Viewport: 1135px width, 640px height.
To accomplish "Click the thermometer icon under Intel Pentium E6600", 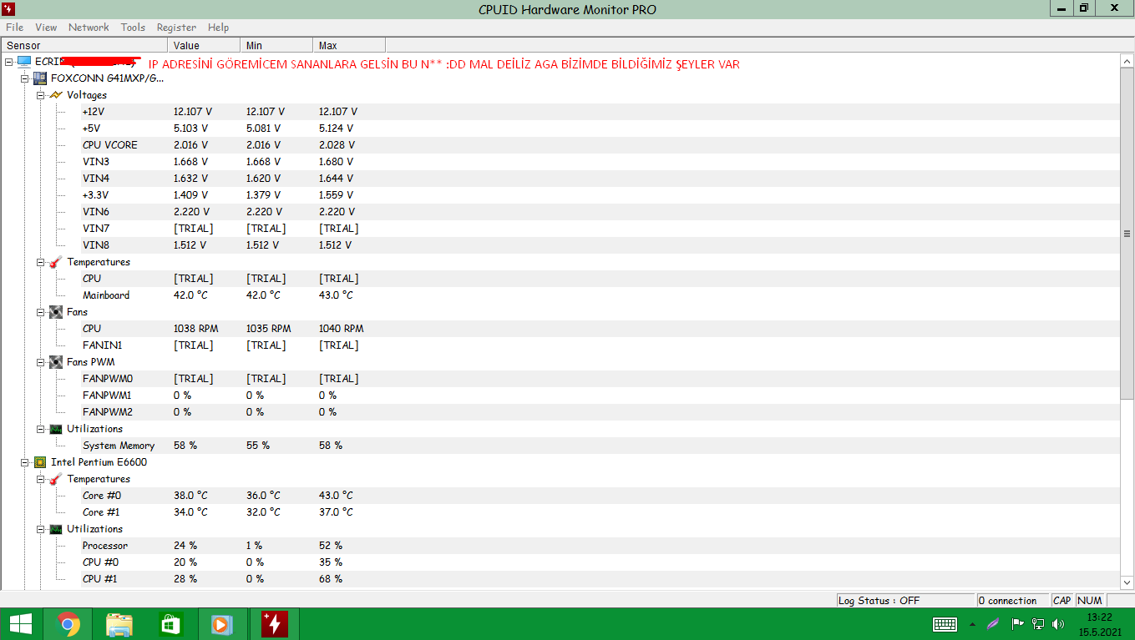I will [56, 479].
